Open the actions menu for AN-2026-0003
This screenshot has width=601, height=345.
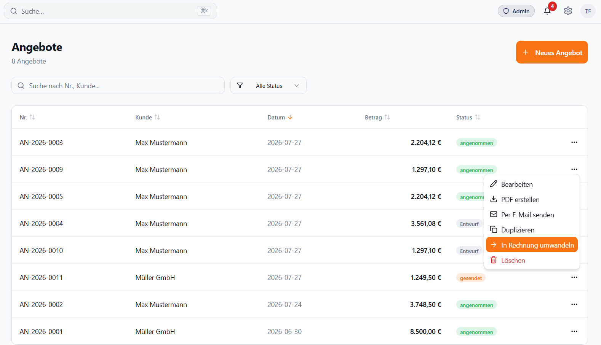pyautogui.click(x=574, y=142)
